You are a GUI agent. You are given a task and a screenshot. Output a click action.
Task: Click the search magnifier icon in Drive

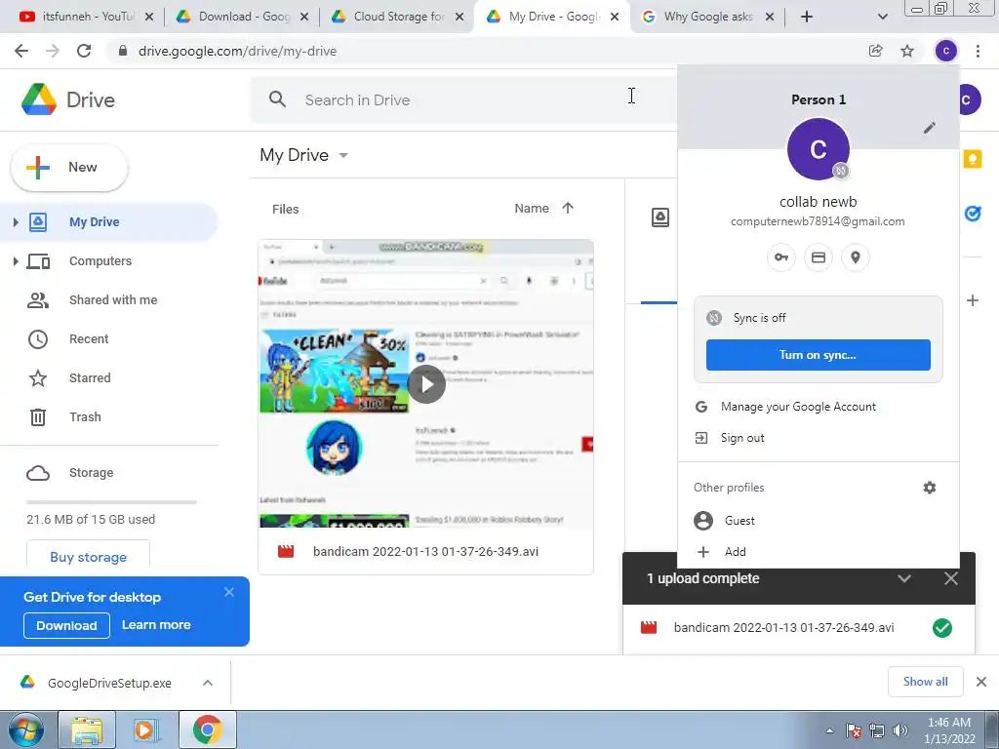tap(277, 99)
